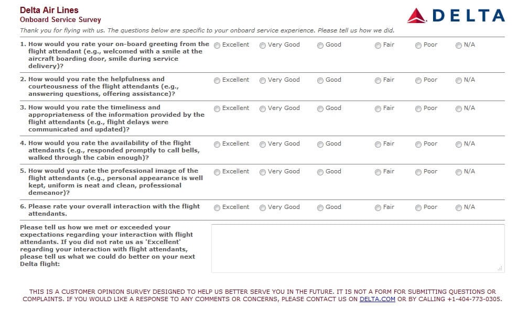Image resolution: width=518 pixels, height=310 pixels.
Task: Choose Very Good for question 1 greeting
Action: [x=263, y=46]
